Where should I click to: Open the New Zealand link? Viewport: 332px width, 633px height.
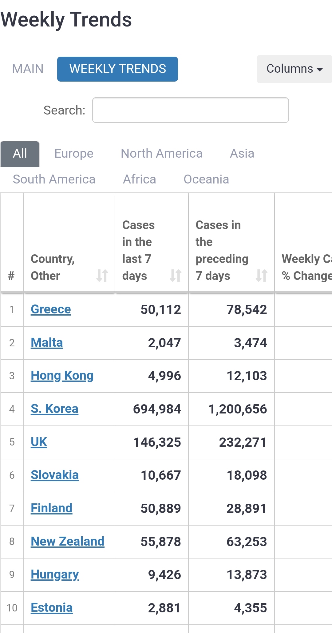pos(68,541)
